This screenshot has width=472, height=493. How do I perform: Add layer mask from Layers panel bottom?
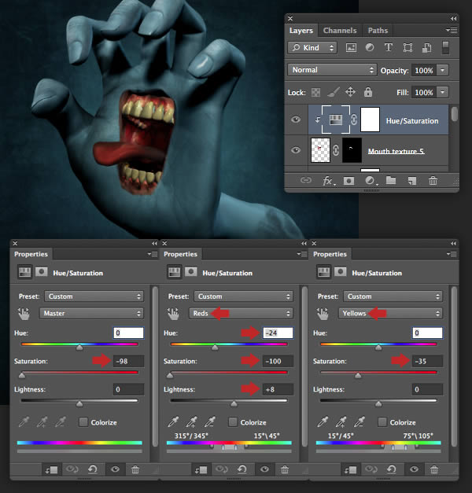point(348,181)
